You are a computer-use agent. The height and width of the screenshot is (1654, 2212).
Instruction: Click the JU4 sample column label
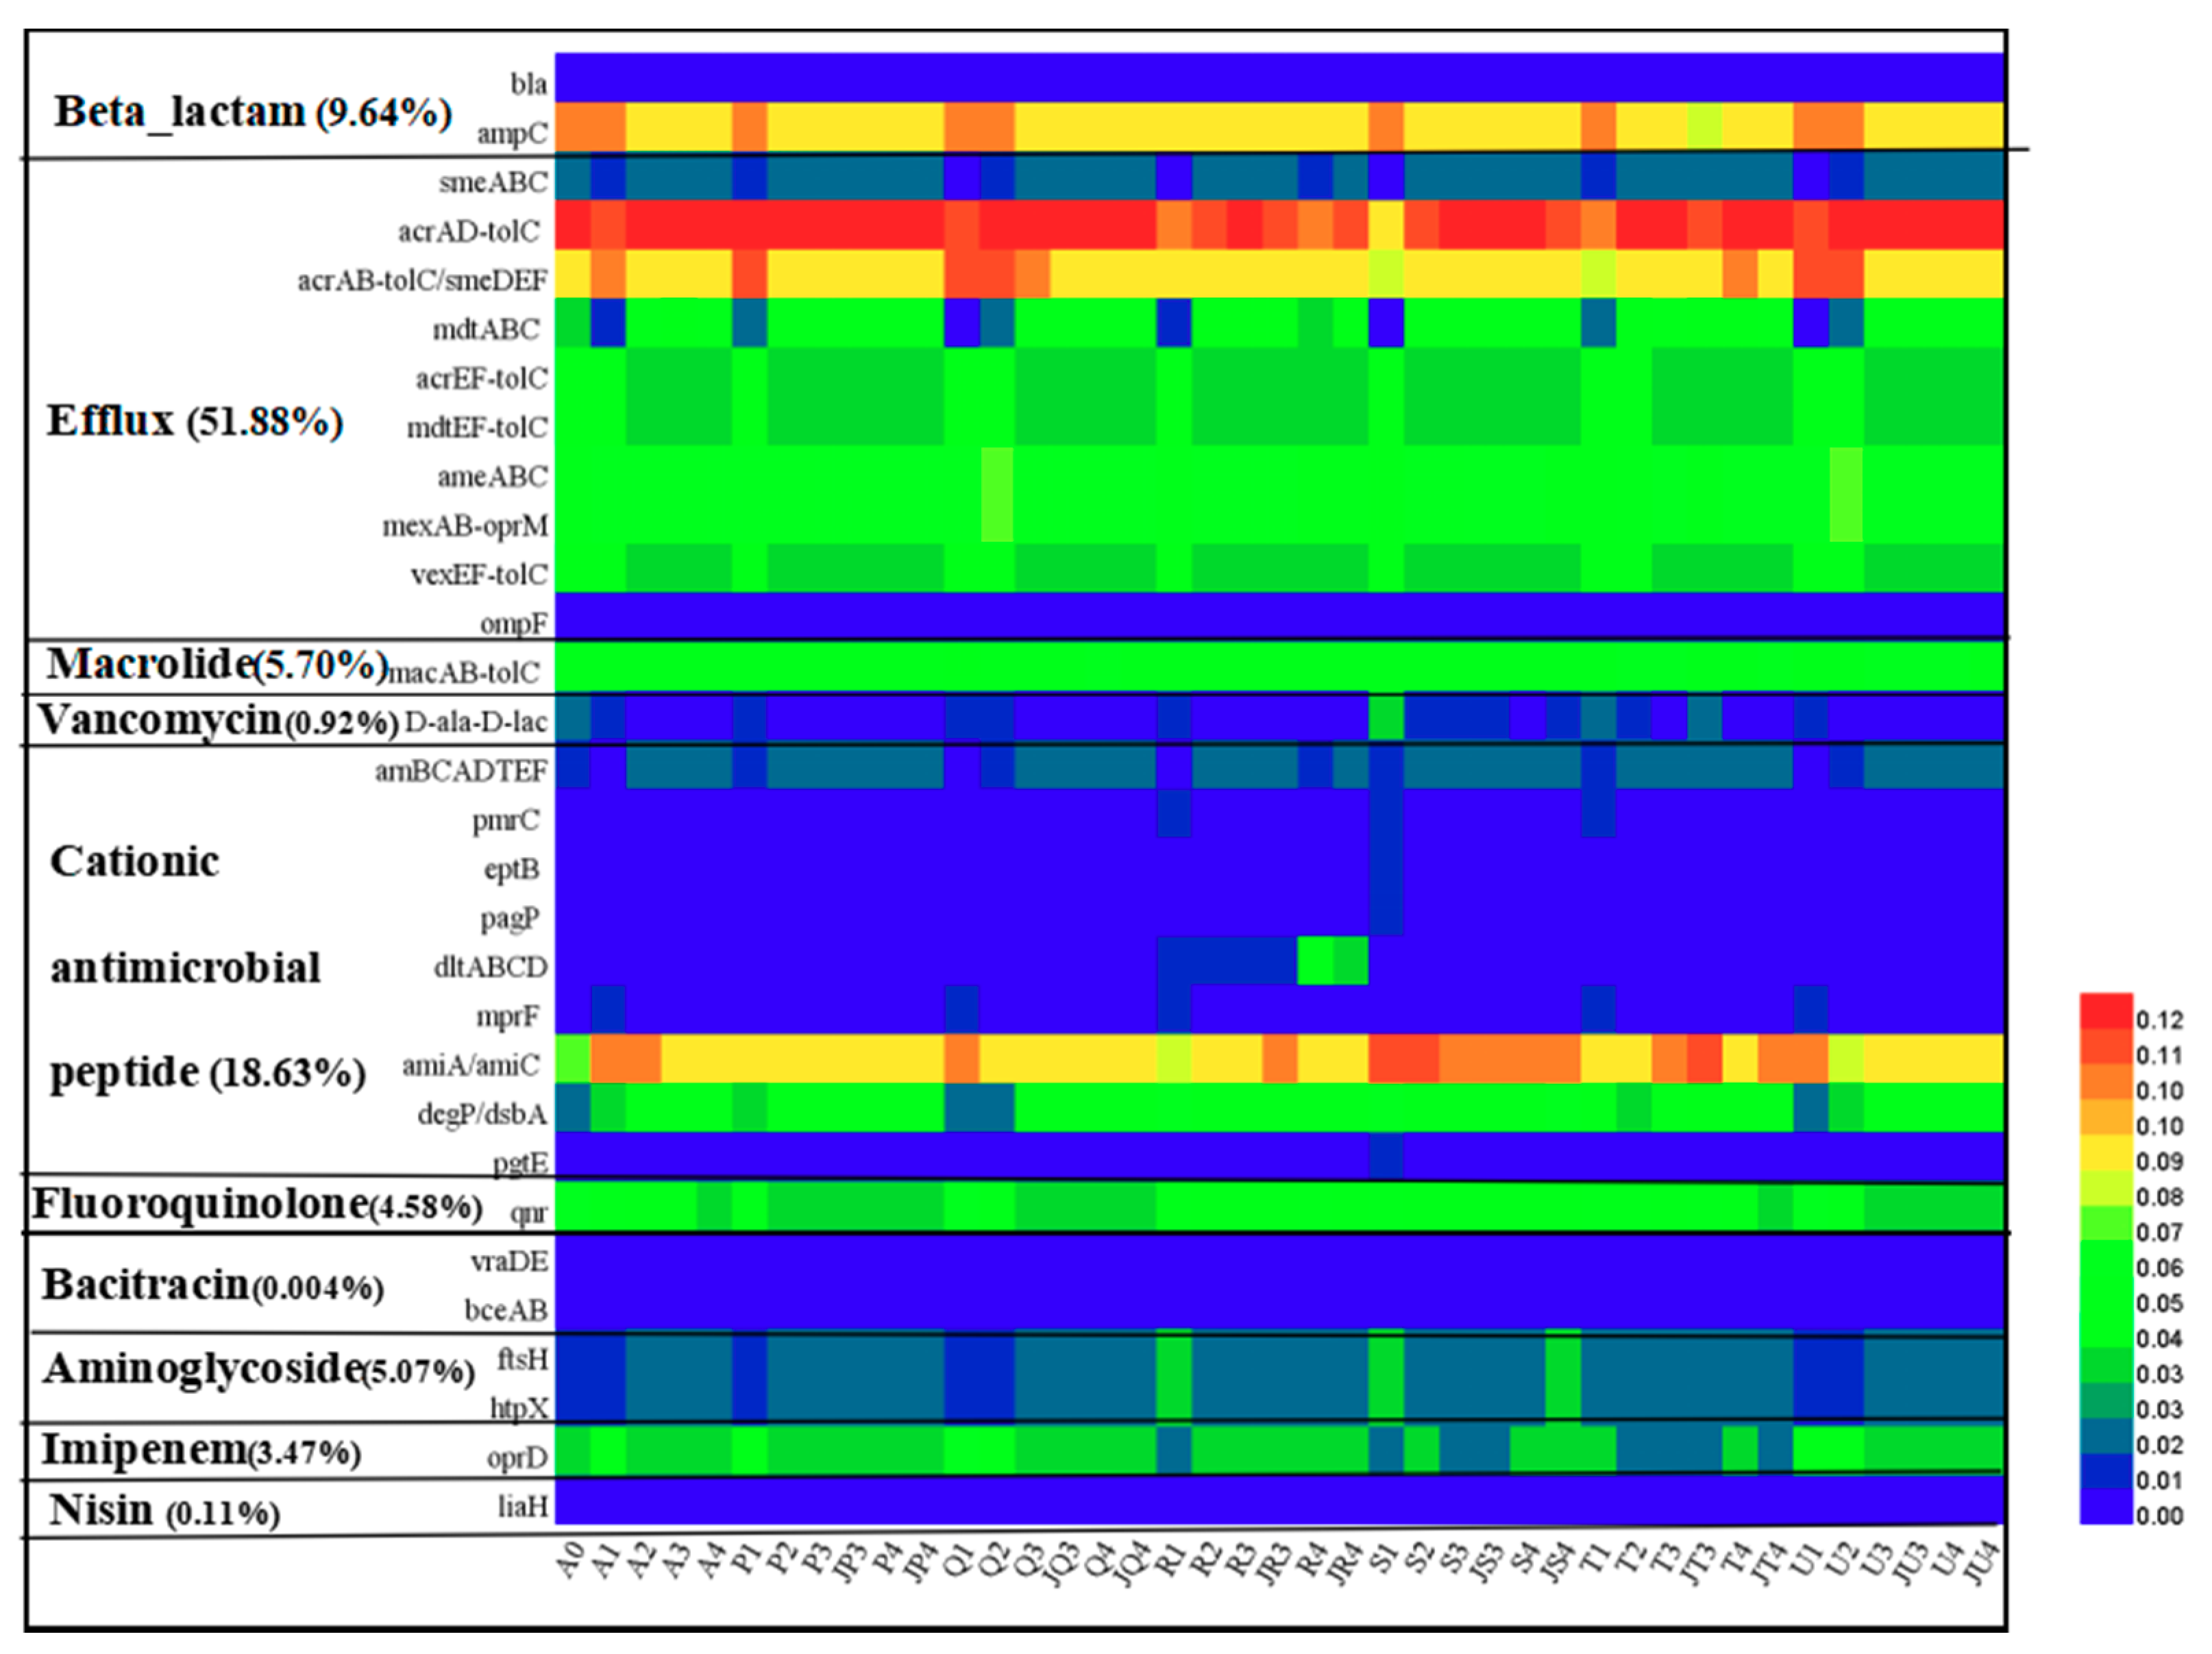1981,1564
